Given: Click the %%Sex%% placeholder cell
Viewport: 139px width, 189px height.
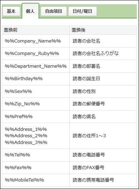Looking at the screenshot, I should 36,91.
